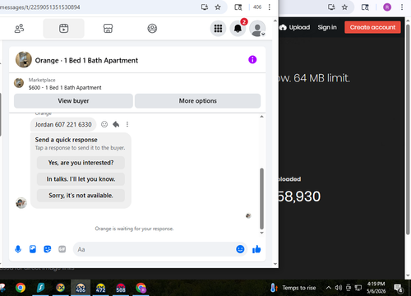Viewport: 411px width, 296px height.
Task: Send quick response 'Sorry, it's not available.'
Action: click(81, 196)
